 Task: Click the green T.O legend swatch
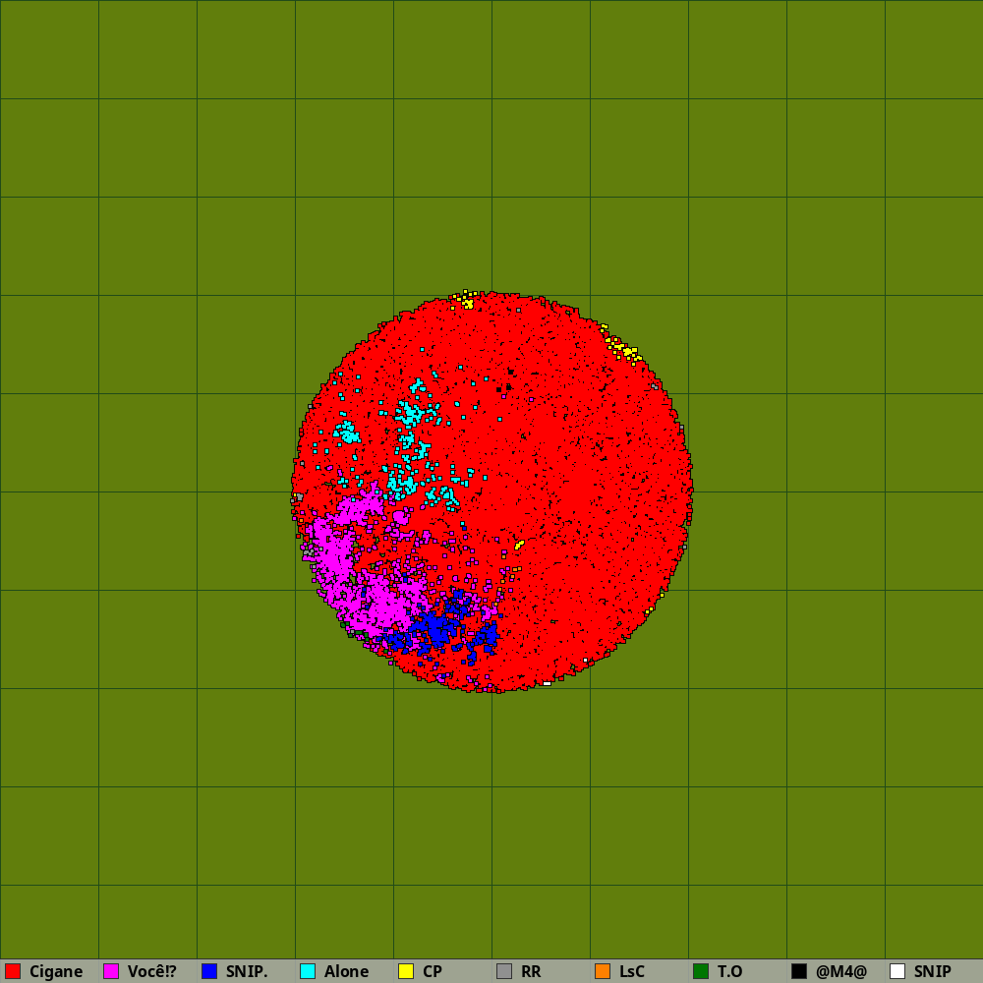click(701, 971)
